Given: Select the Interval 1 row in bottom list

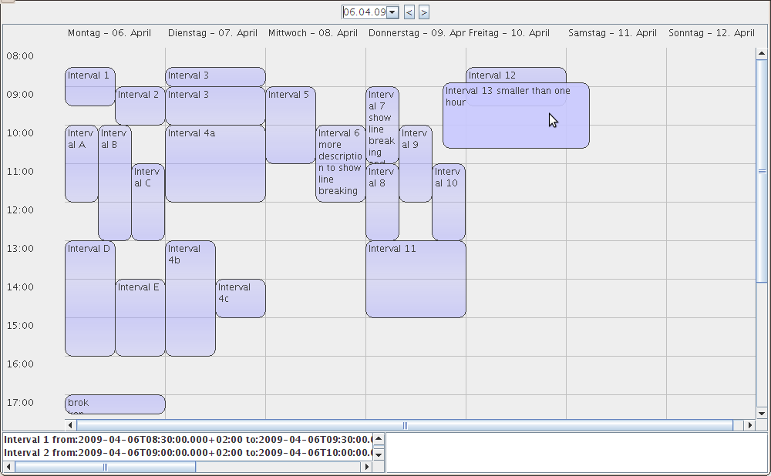Looking at the screenshot, I should pyautogui.click(x=187, y=440).
